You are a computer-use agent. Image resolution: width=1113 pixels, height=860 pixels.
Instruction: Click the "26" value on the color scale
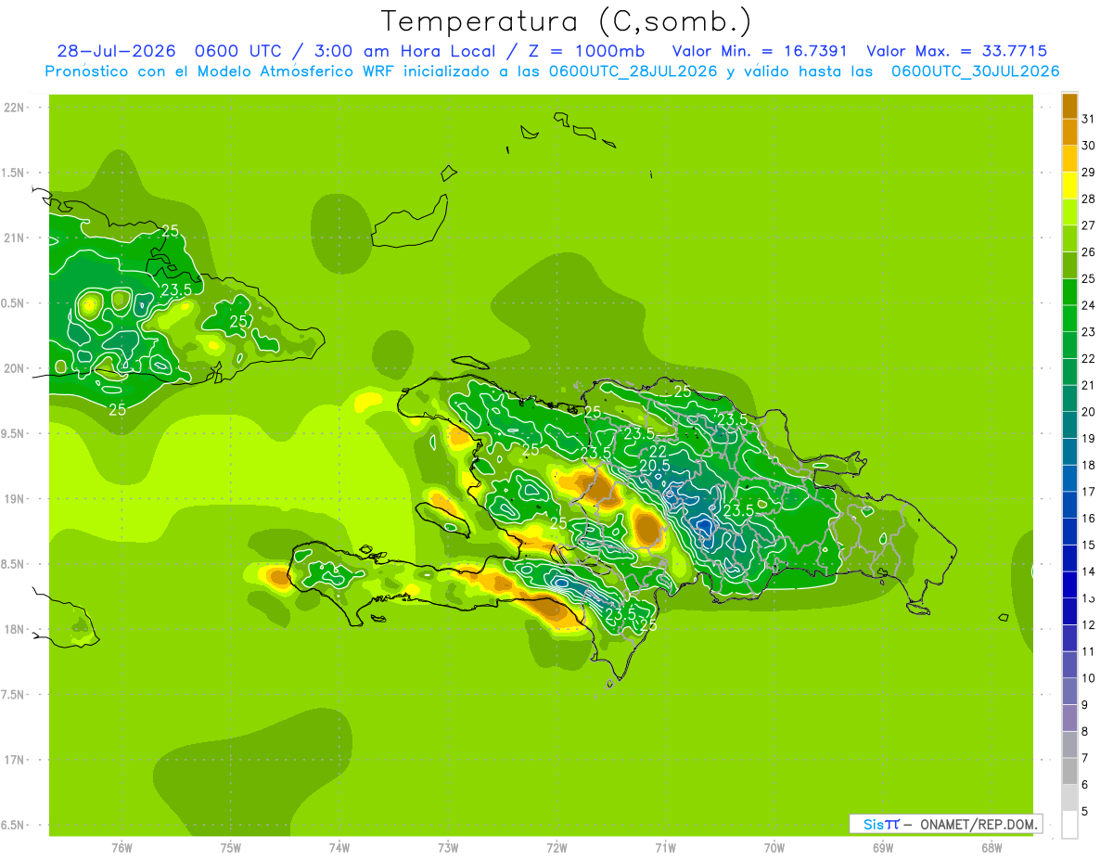pyautogui.click(x=1088, y=252)
